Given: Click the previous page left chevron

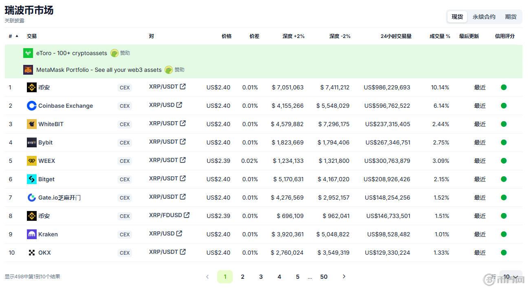Looking at the screenshot, I should tap(207, 276).
